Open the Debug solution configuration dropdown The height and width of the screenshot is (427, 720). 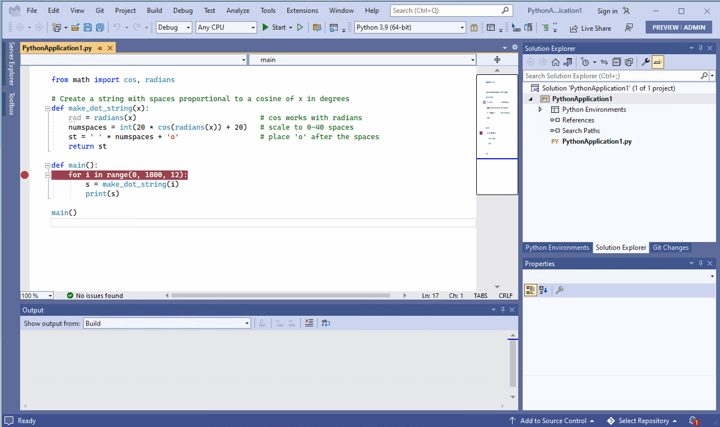pos(173,27)
